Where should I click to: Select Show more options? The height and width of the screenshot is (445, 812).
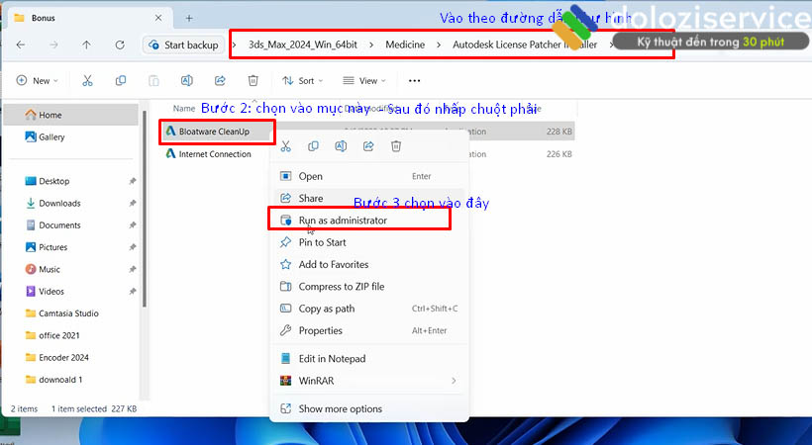[340, 408]
